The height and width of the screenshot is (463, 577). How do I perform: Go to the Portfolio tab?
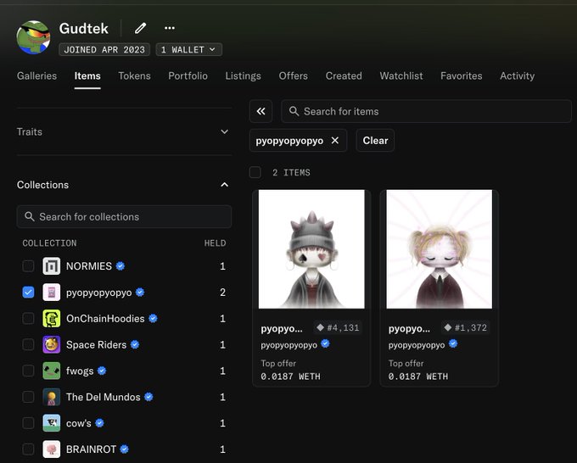(x=188, y=76)
